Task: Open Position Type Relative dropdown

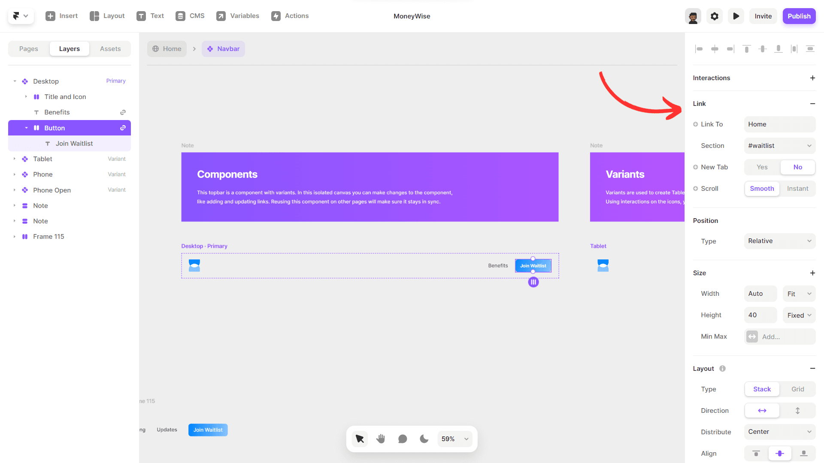Action: (780, 241)
